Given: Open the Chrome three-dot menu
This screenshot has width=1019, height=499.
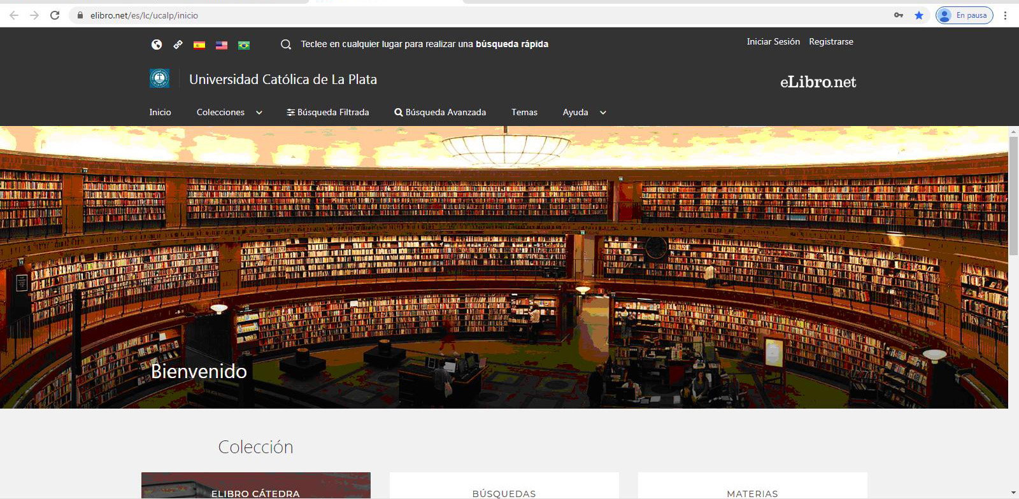Looking at the screenshot, I should [x=1006, y=15].
